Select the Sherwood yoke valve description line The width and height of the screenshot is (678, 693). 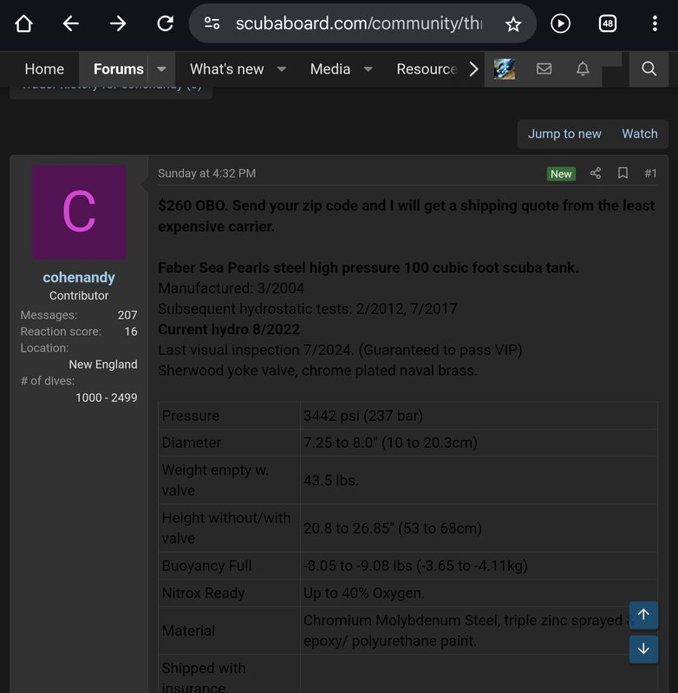[x=317, y=371]
